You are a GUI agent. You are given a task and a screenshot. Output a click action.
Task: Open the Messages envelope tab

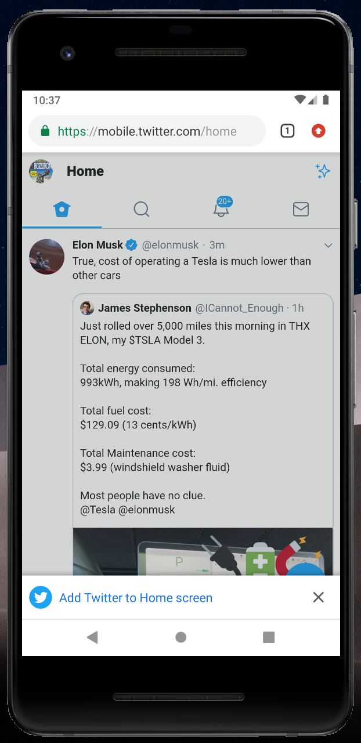[x=301, y=209]
